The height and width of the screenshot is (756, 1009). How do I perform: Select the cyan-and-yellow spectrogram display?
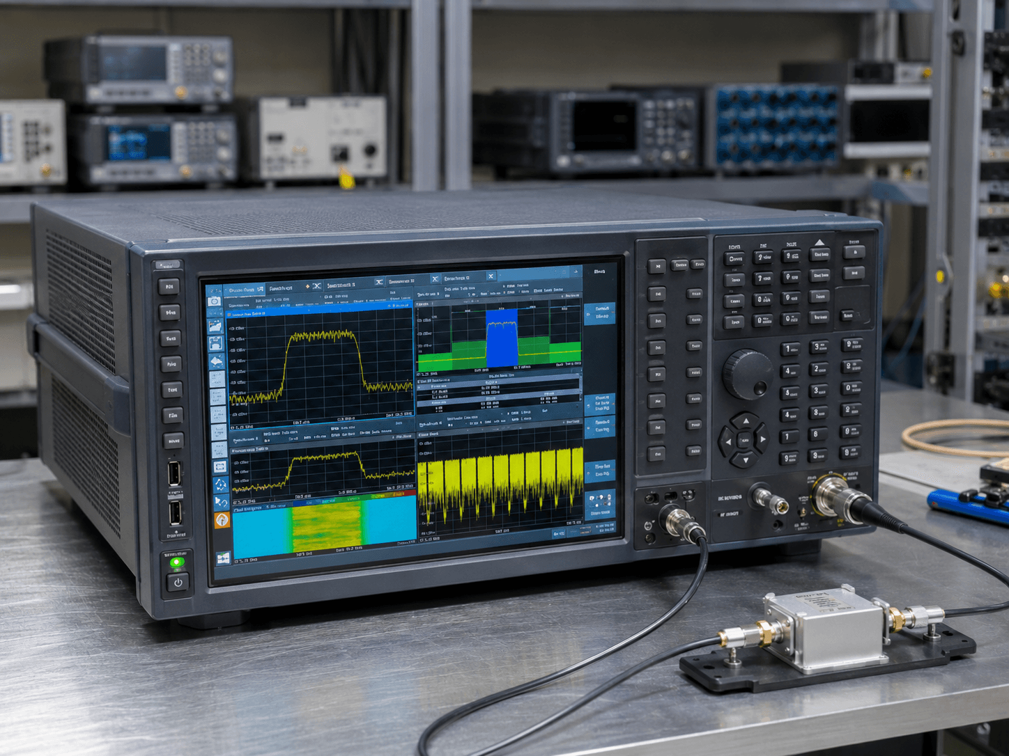click(324, 526)
